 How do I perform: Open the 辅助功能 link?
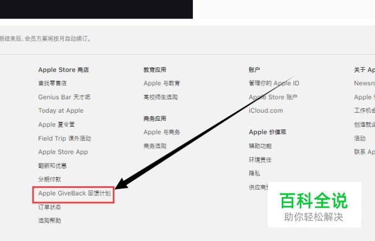click(x=260, y=146)
